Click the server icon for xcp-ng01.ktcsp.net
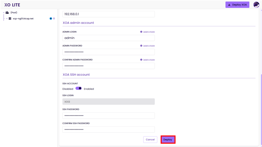The image size is (262, 147). click(10, 19)
